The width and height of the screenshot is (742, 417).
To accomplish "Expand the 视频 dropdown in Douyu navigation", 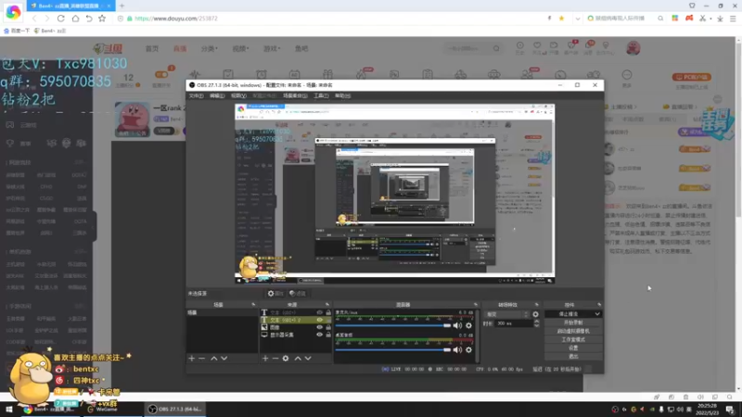I will 240,49.
